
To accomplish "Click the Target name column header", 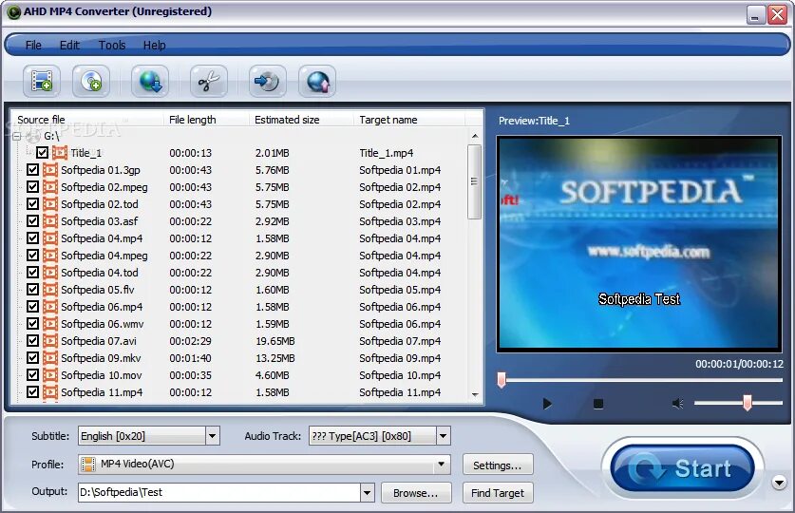I will pos(409,120).
